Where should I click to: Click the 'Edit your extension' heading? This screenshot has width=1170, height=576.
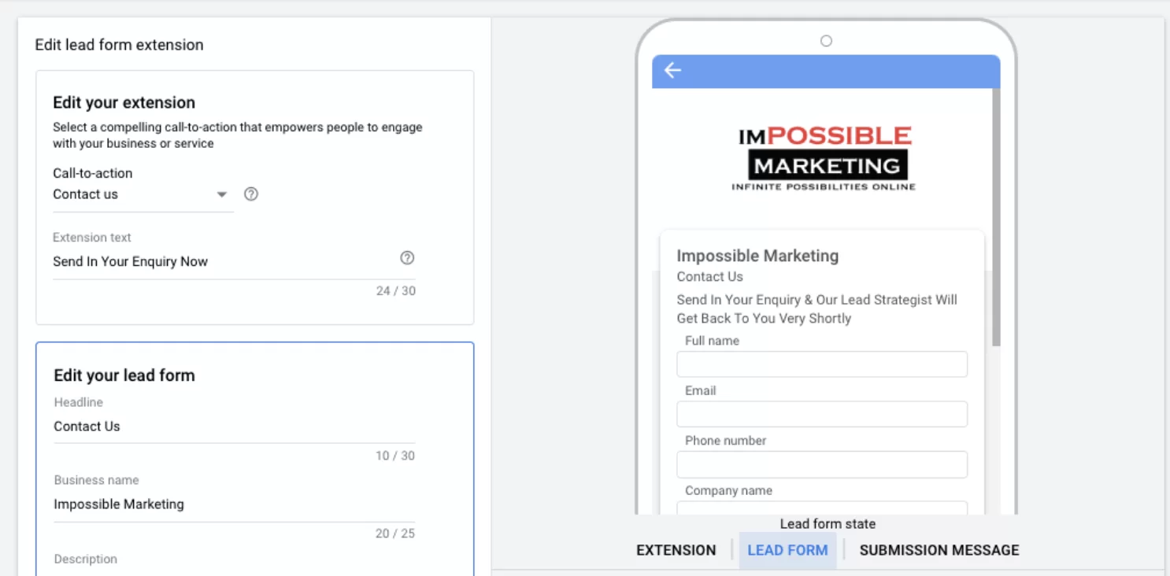[x=124, y=102]
